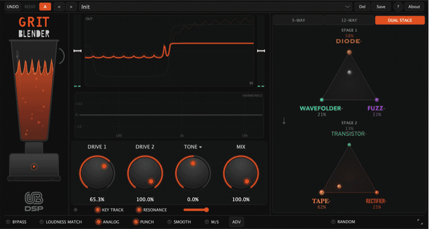Click the input level meter handle
Viewport: 429px width, 229px height.
click(x=77, y=51)
